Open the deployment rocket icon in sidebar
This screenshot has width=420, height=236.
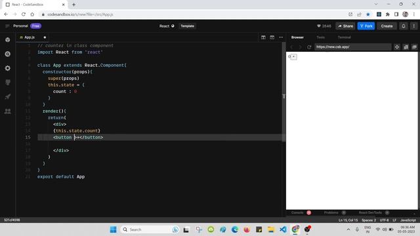tap(8, 96)
